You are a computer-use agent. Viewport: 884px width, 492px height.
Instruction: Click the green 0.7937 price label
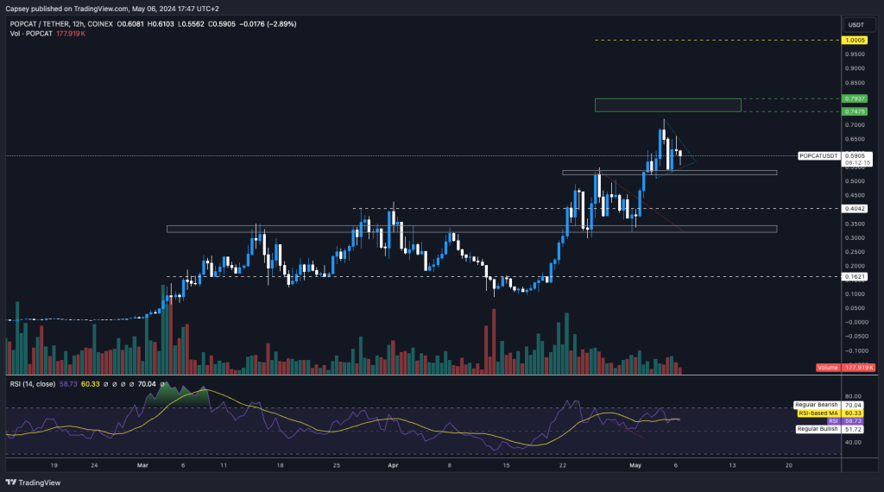(x=855, y=98)
